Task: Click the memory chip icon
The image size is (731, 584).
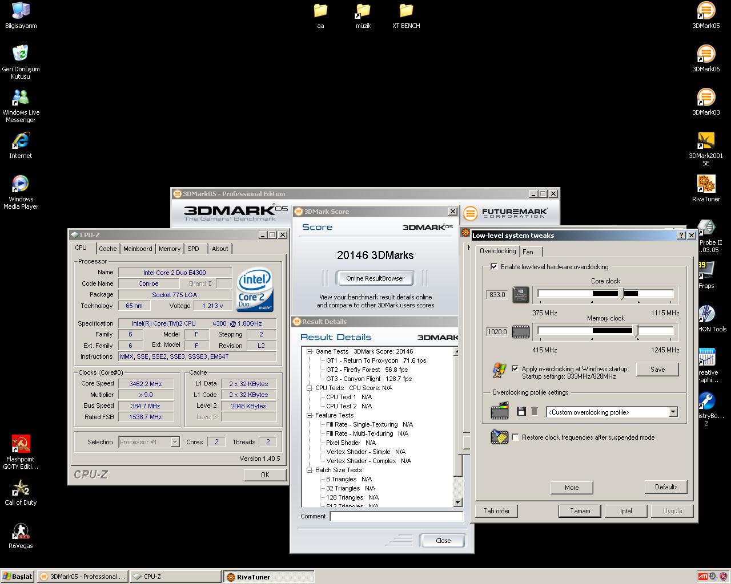Action: (x=520, y=331)
